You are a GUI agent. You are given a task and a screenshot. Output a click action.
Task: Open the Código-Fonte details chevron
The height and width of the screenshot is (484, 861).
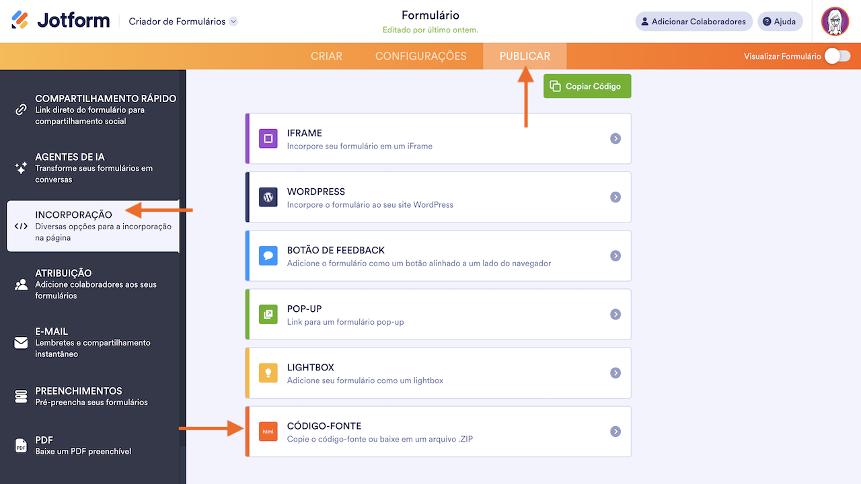click(615, 431)
